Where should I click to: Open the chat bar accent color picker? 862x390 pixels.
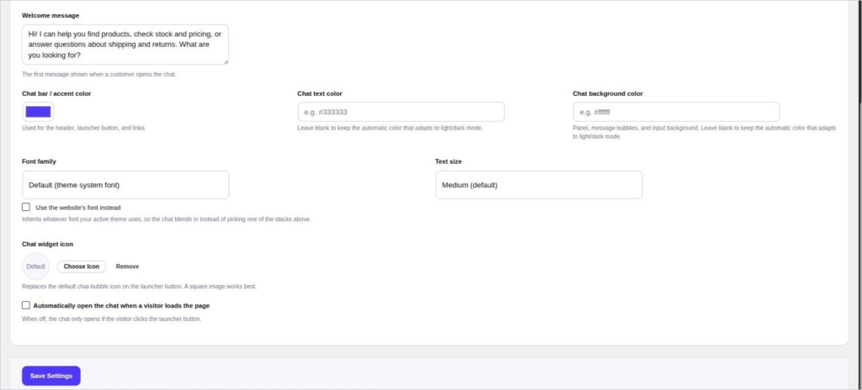[x=38, y=112]
